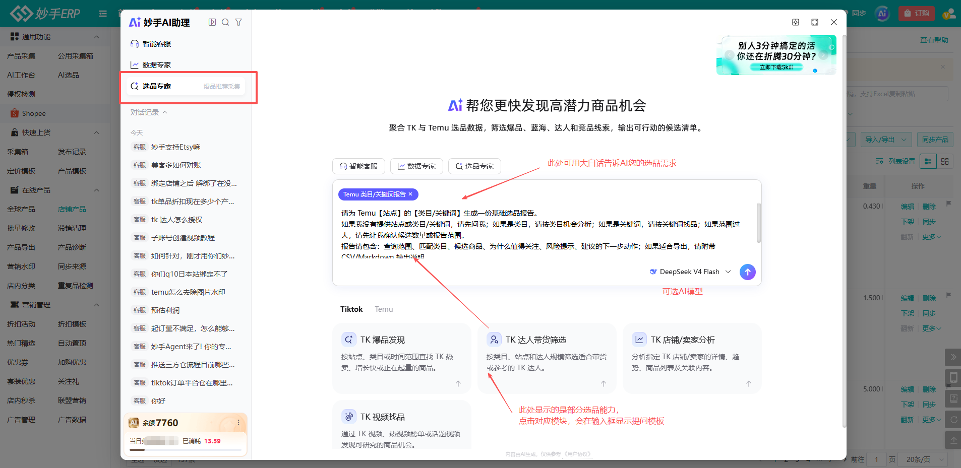
Task: Click 立即下载Skill on the banner
Action: [x=776, y=67]
